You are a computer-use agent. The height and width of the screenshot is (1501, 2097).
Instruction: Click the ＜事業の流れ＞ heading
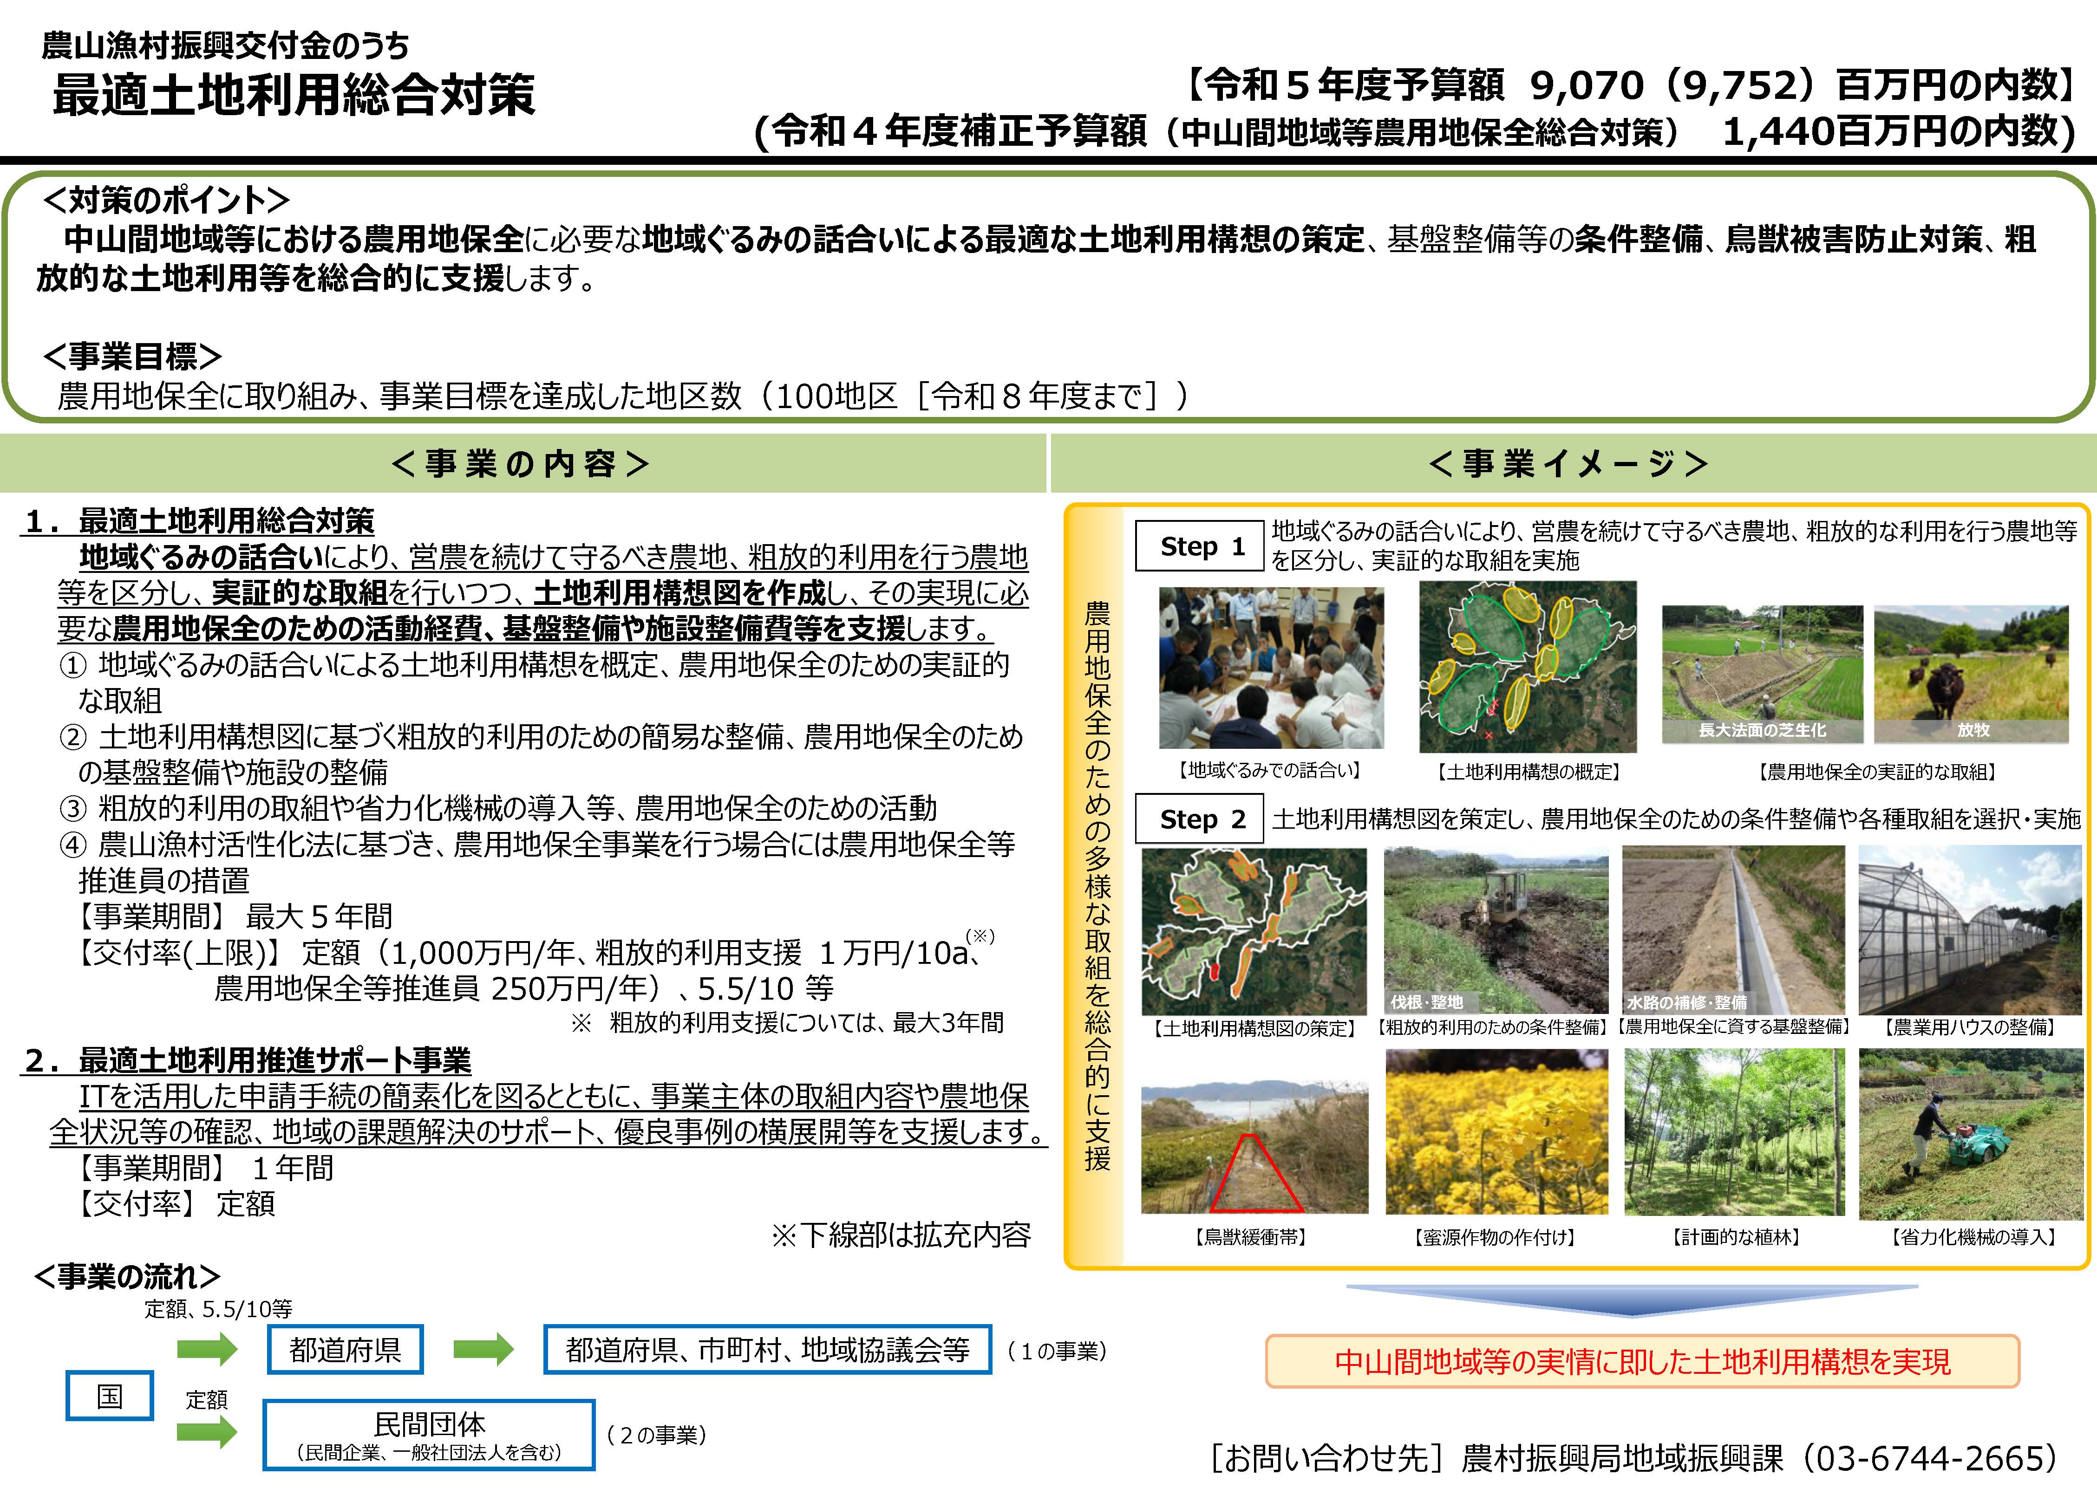click(127, 1276)
